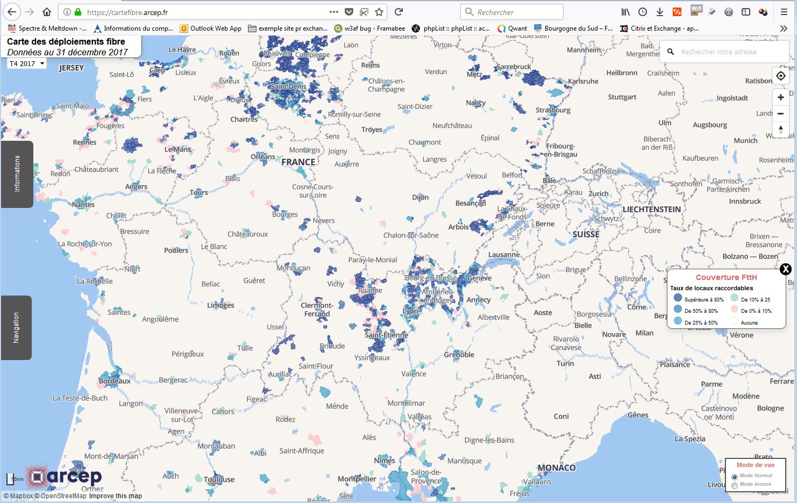
Task: Zoom out of the fibre map
Action: (780, 113)
